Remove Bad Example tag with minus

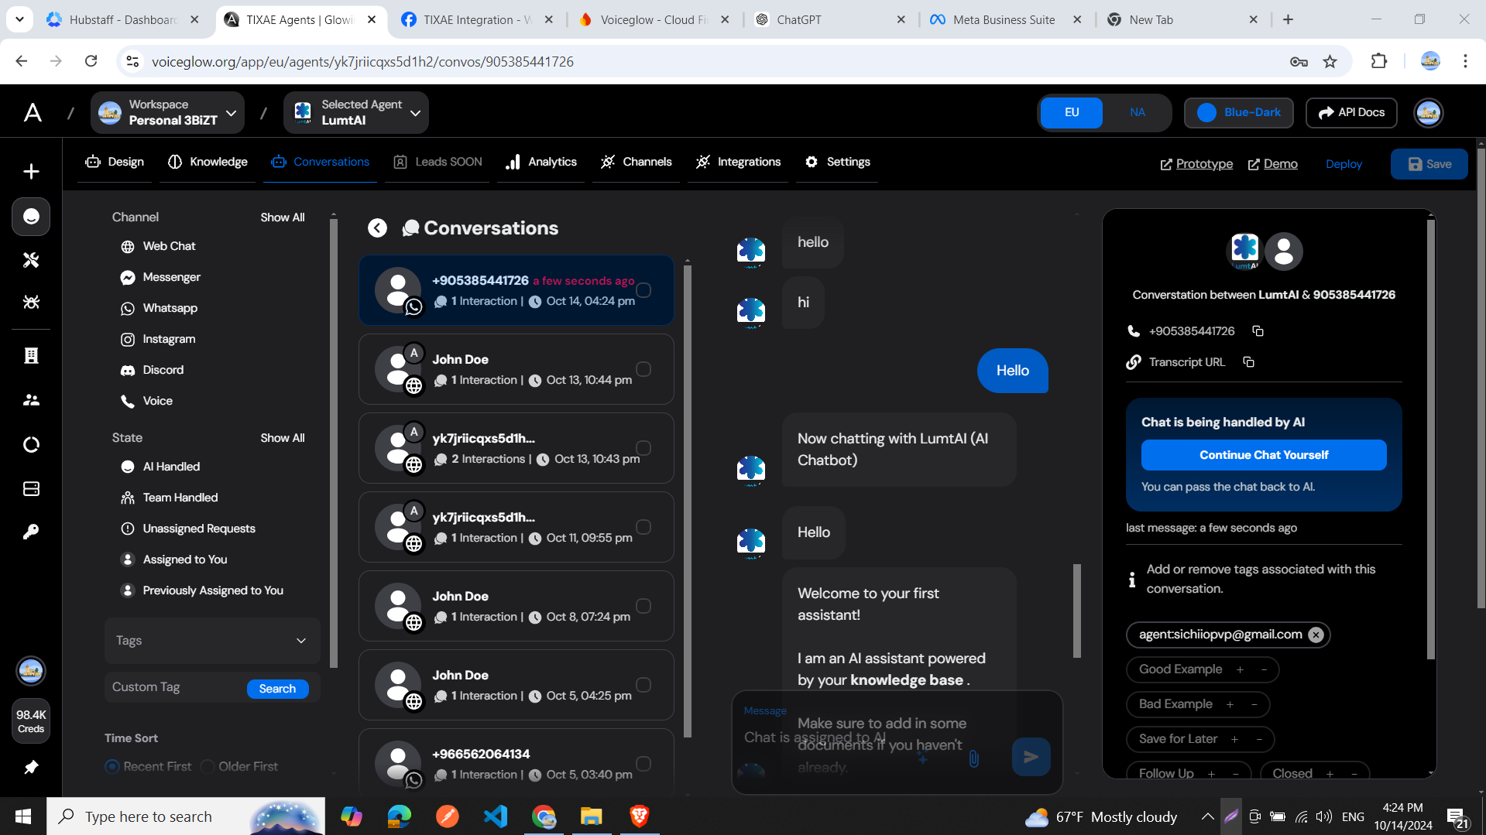tap(1254, 704)
